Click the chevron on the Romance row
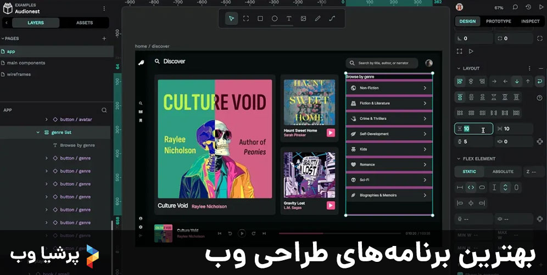 coord(425,164)
